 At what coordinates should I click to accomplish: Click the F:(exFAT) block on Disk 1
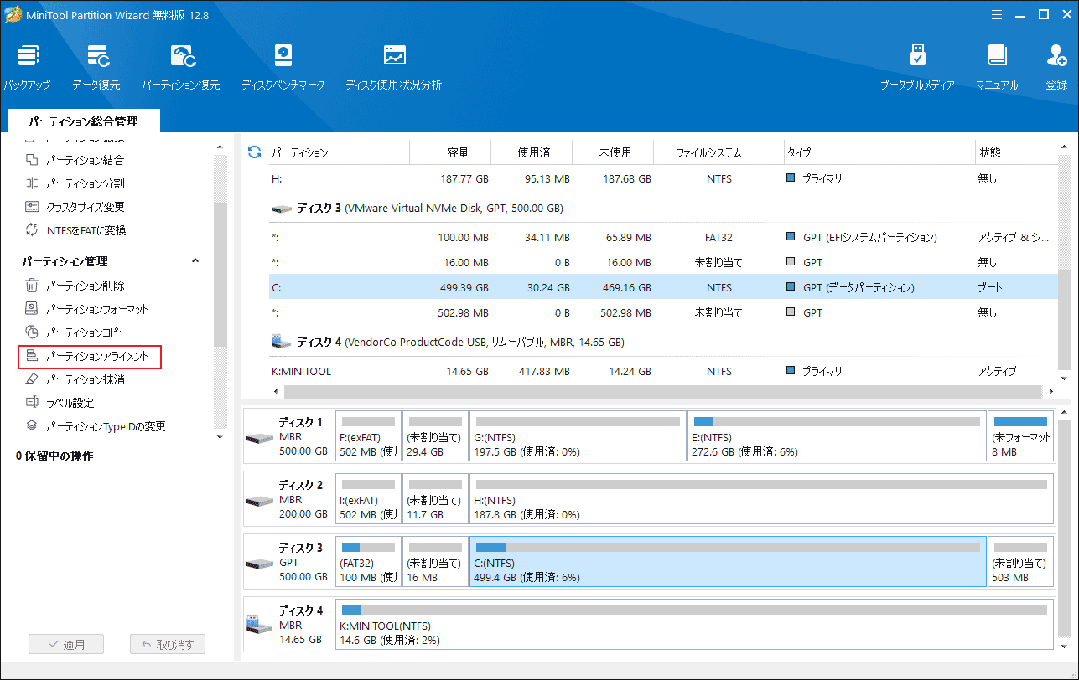(368, 436)
